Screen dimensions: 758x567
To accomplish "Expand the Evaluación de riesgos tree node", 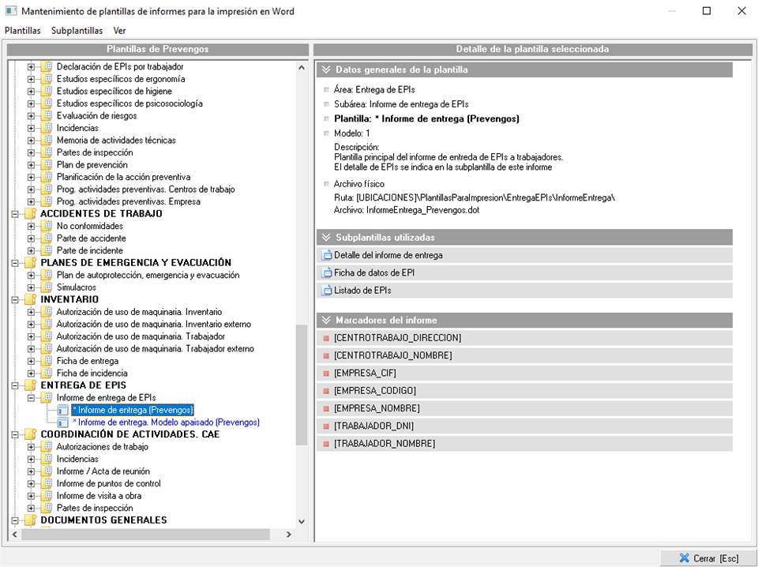I will pyautogui.click(x=31, y=115).
